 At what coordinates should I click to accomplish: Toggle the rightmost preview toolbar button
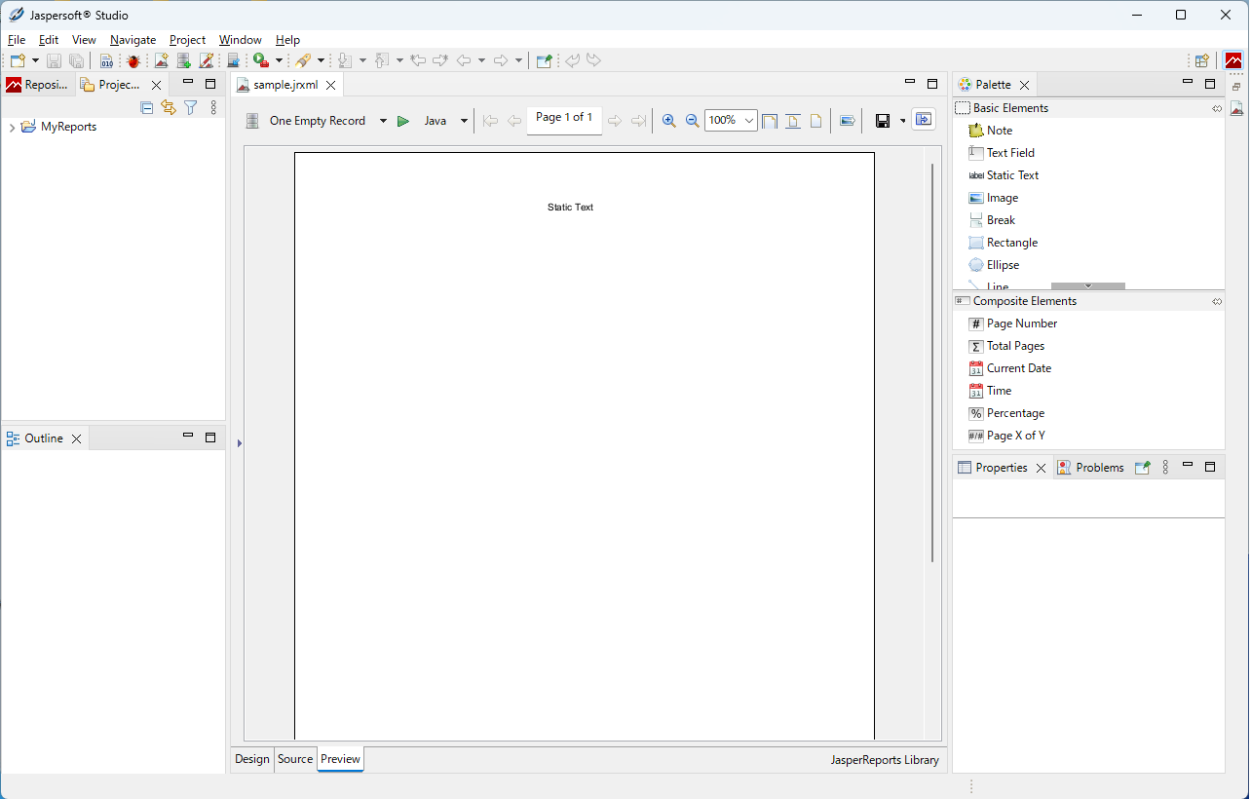coord(924,120)
